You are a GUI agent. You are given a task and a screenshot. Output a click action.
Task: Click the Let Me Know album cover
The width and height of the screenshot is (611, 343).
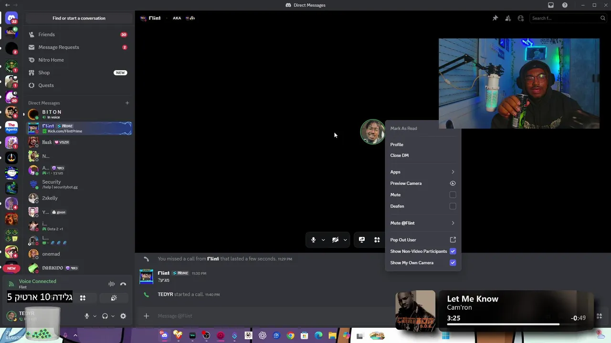pos(415,310)
